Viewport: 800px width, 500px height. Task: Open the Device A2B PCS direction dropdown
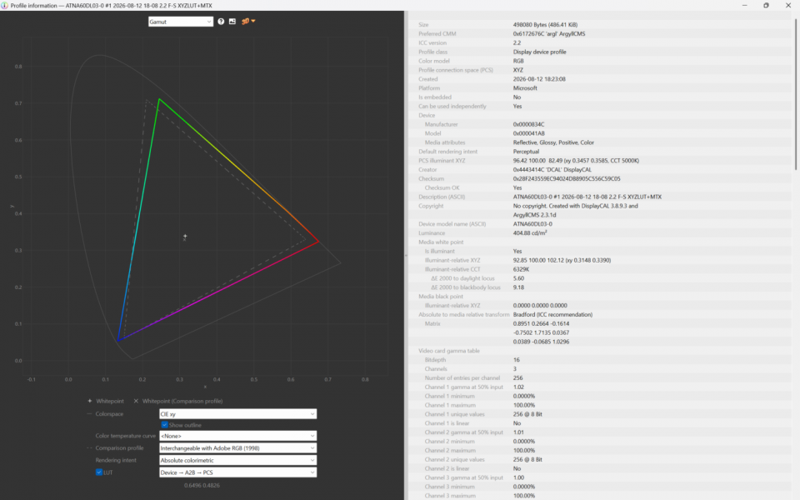(x=237, y=472)
